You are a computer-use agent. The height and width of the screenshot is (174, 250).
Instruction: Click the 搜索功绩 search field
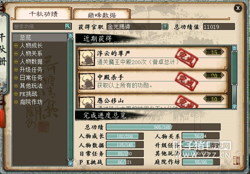(x=39, y=27)
